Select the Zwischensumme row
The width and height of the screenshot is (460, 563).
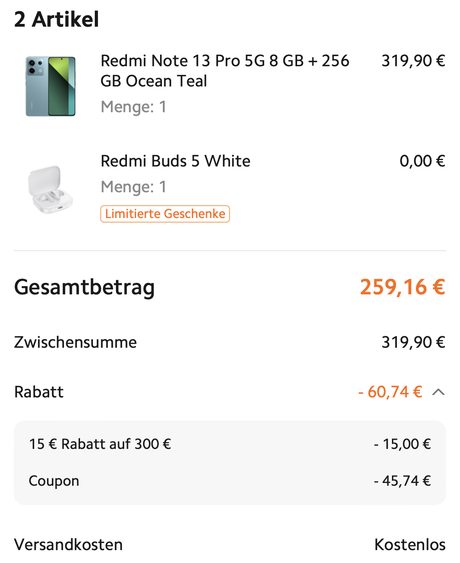(x=75, y=342)
